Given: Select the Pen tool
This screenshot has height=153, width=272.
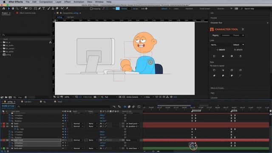Looking at the screenshot, I should pyautogui.click(x=40, y=8).
